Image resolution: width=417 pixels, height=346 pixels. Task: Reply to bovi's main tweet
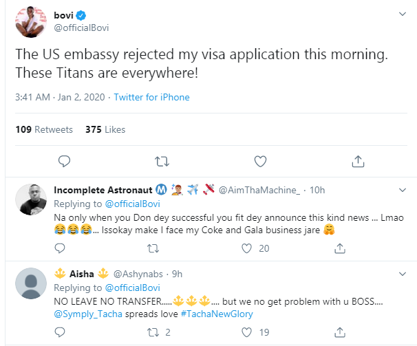[64, 161]
